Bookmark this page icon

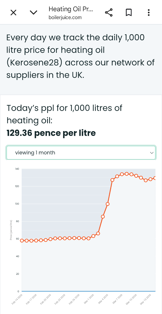[x=129, y=12]
